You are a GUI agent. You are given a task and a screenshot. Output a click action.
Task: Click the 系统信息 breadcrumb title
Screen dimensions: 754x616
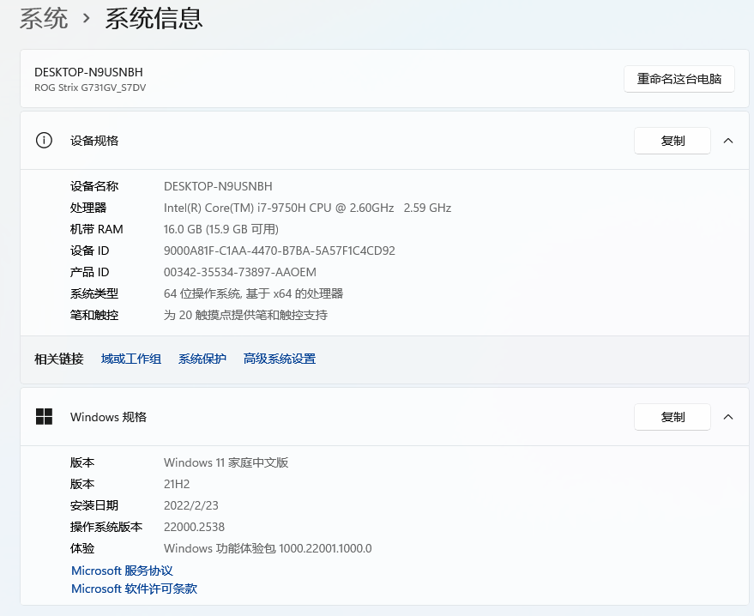154,19
